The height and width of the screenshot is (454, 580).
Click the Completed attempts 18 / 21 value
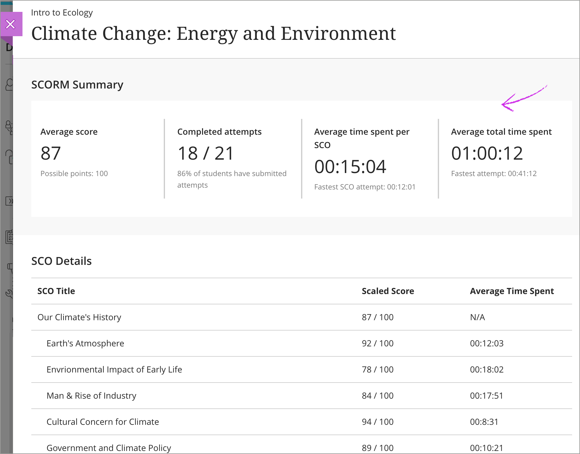click(x=205, y=153)
